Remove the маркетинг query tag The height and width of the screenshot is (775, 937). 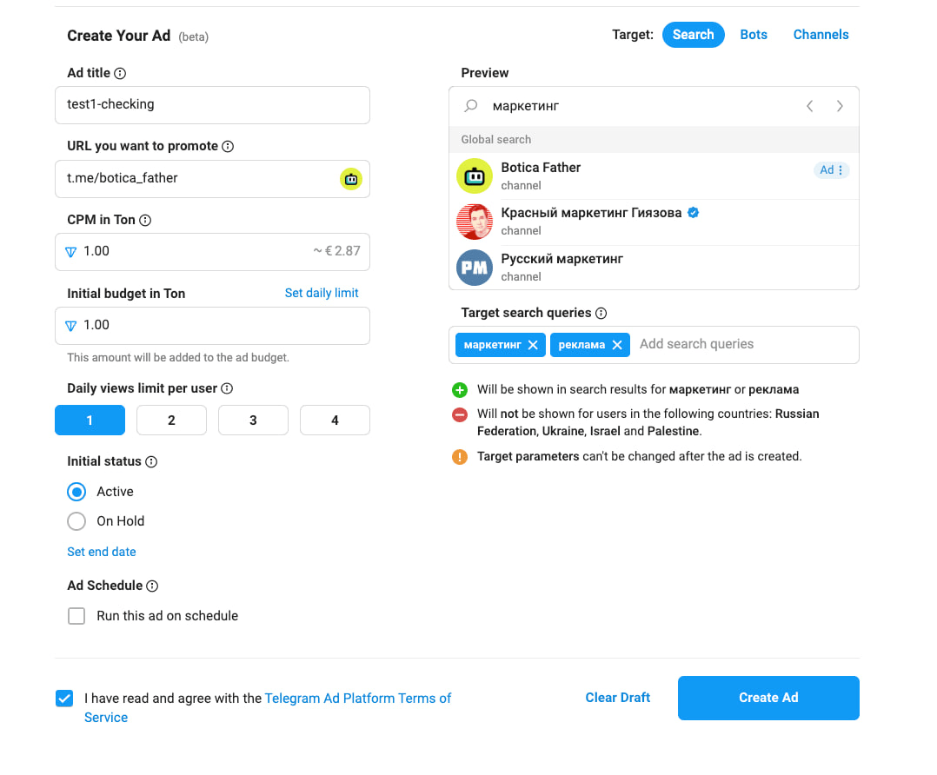[x=533, y=345]
